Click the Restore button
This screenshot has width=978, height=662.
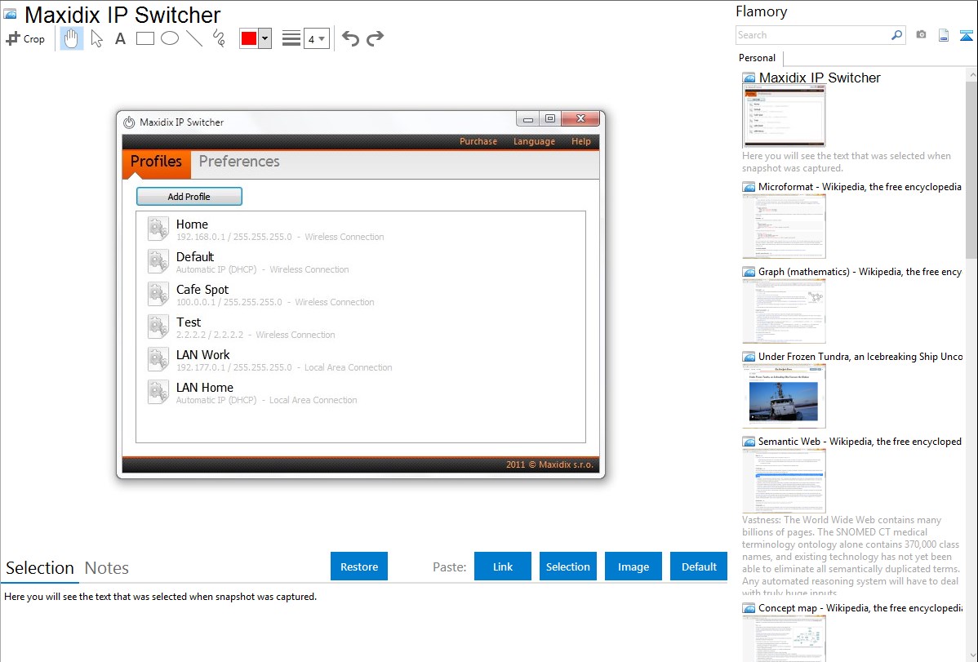[359, 566]
